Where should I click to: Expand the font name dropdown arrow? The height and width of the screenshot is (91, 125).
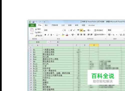[63, 30]
